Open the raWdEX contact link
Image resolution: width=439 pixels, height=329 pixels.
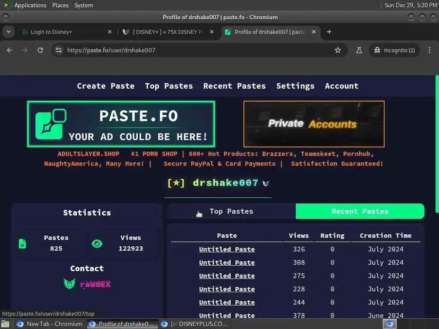click(x=95, y=284)
